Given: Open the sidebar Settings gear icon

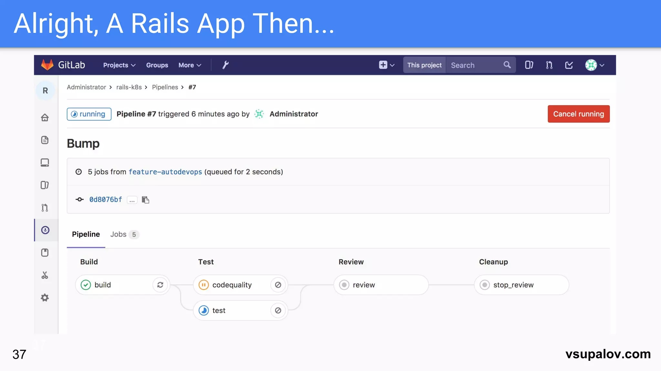Looking at the screenshot, I should [45, 298].
